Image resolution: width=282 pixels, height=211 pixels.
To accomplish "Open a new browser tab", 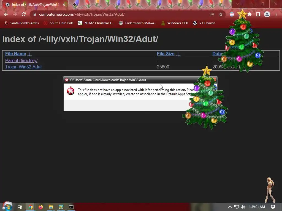I will (74, 5).
